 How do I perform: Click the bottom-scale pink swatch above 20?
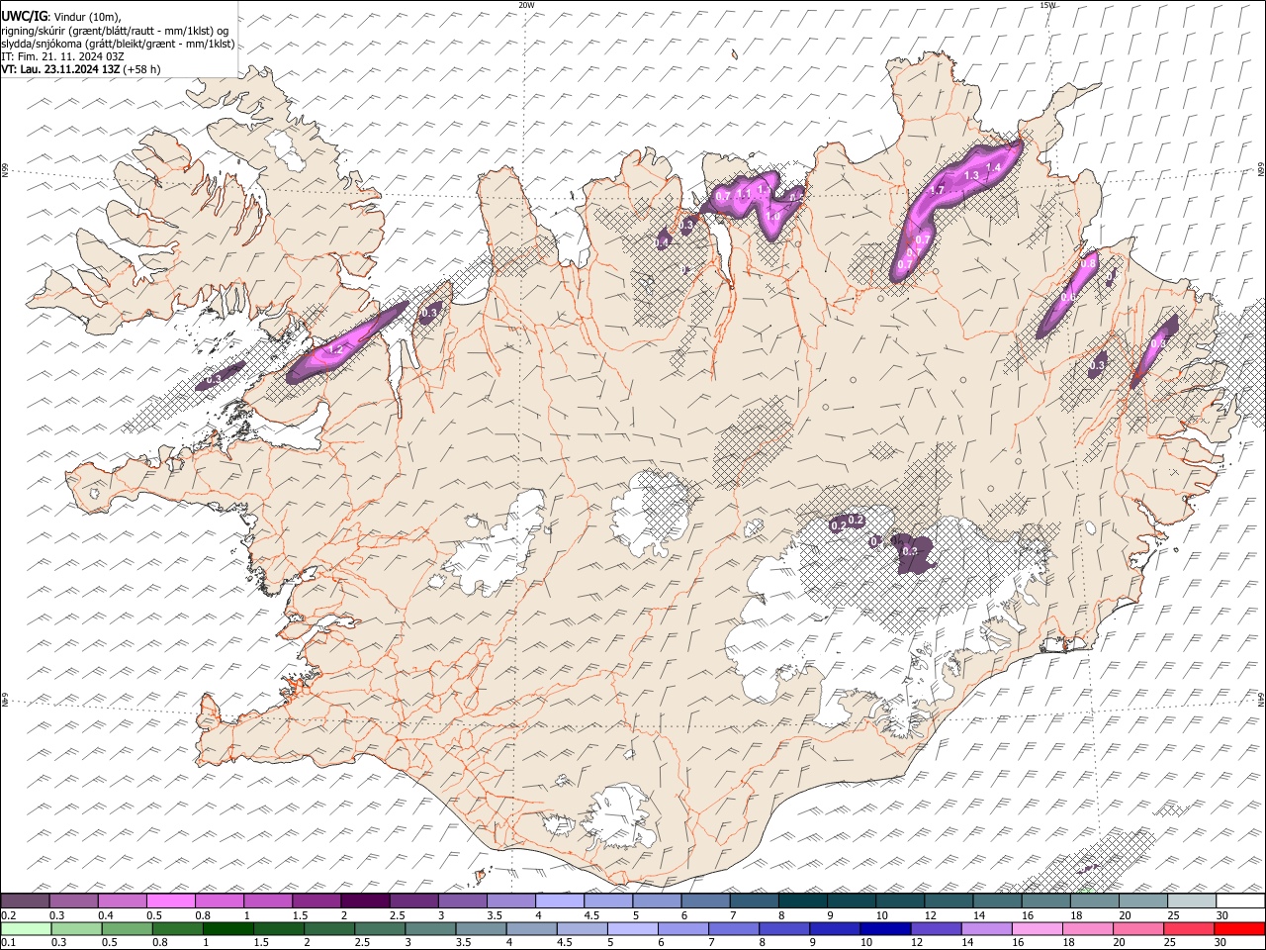pyautogui.click(x=1137, y=928)
